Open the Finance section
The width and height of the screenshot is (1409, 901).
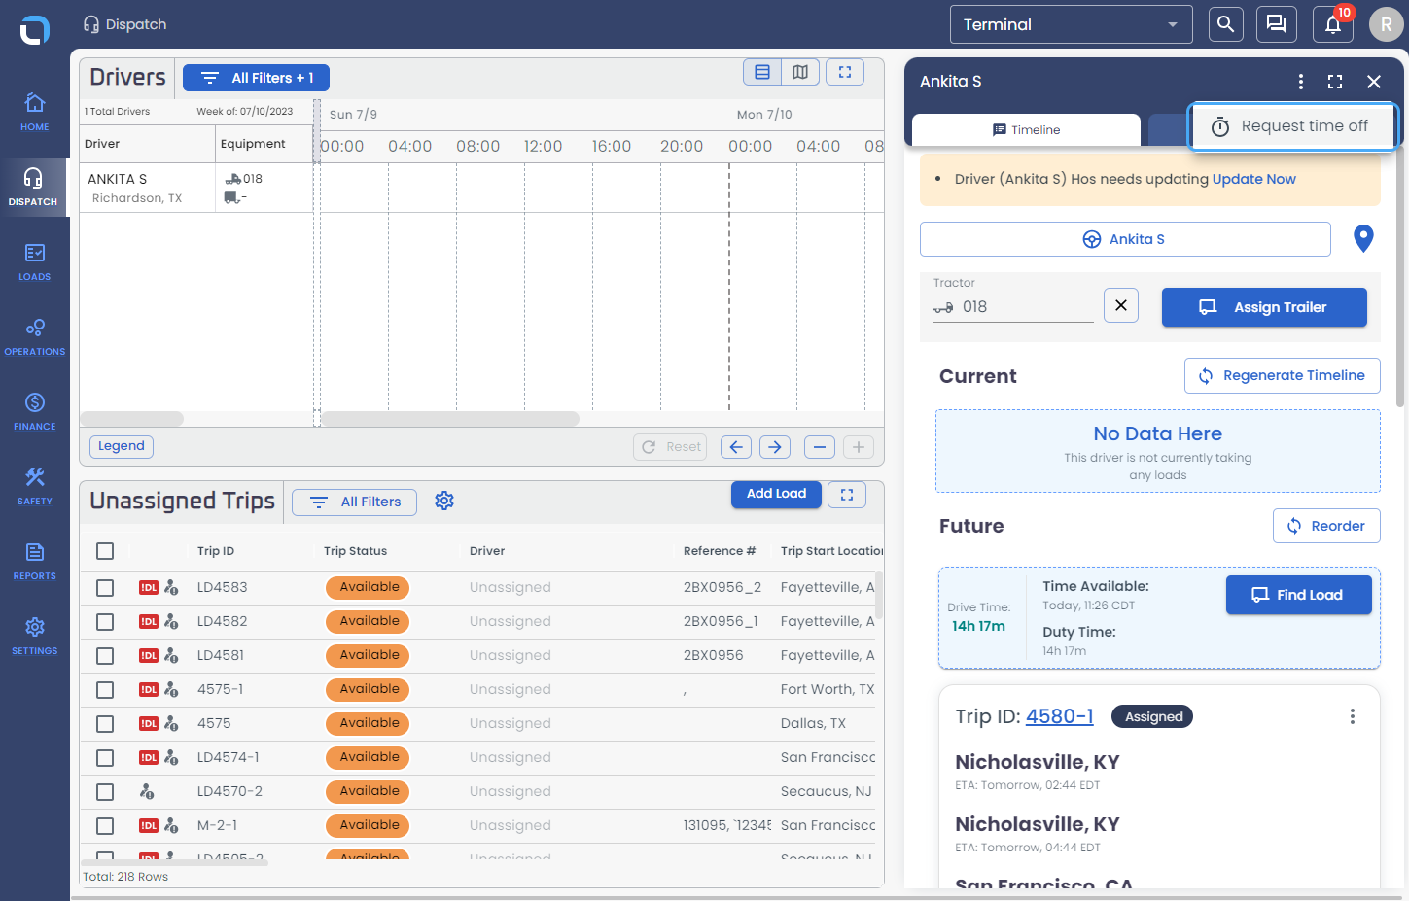pos(34,411)
